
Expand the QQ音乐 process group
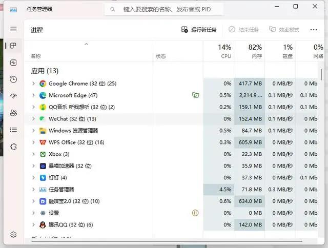click(x=33, y=107)
